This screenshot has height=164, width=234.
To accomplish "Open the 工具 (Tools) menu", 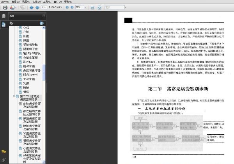I will pos(47,2).
